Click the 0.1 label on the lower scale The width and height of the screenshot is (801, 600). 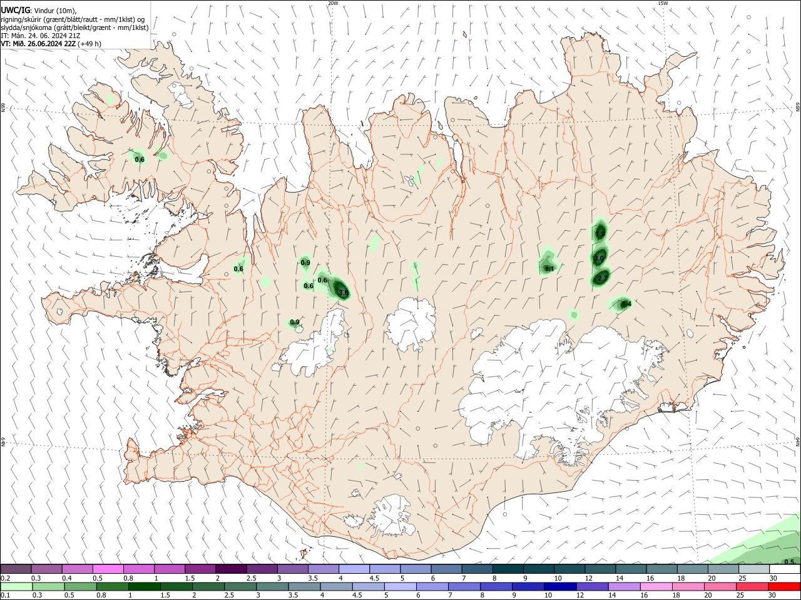tap(5, 596)
